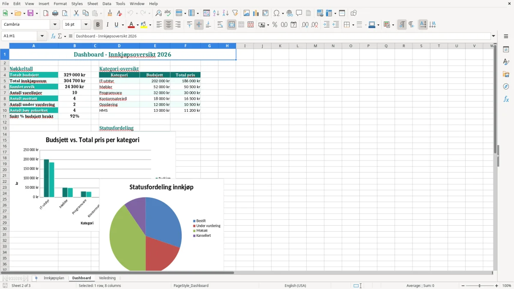
Task: Select row 5 header
Action: [4, 80]
